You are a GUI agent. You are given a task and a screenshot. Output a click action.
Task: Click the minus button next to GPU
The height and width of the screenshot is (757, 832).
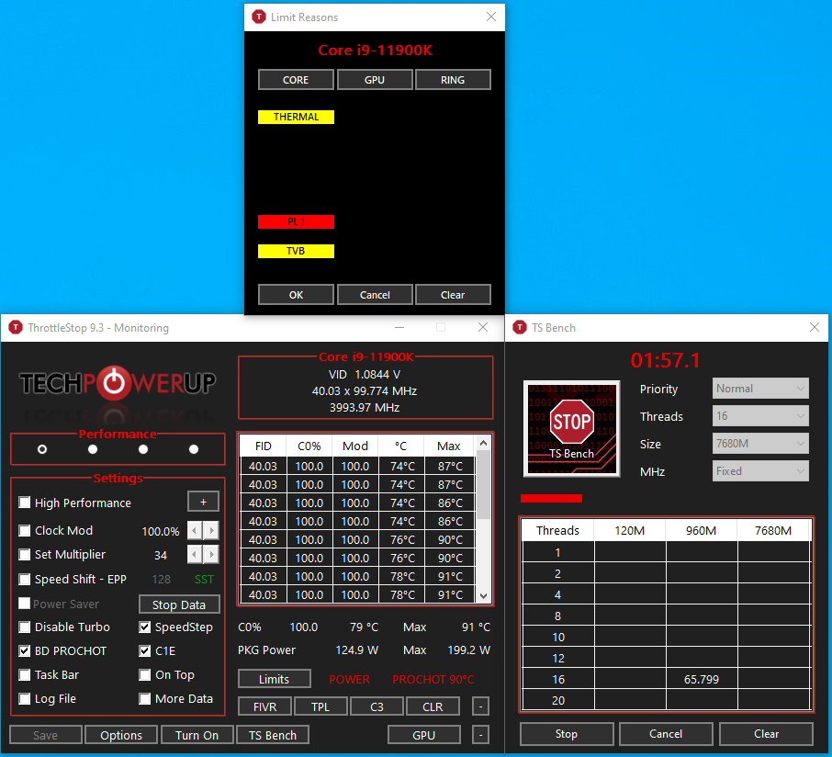pyautogui.click(x=480, y=735)
